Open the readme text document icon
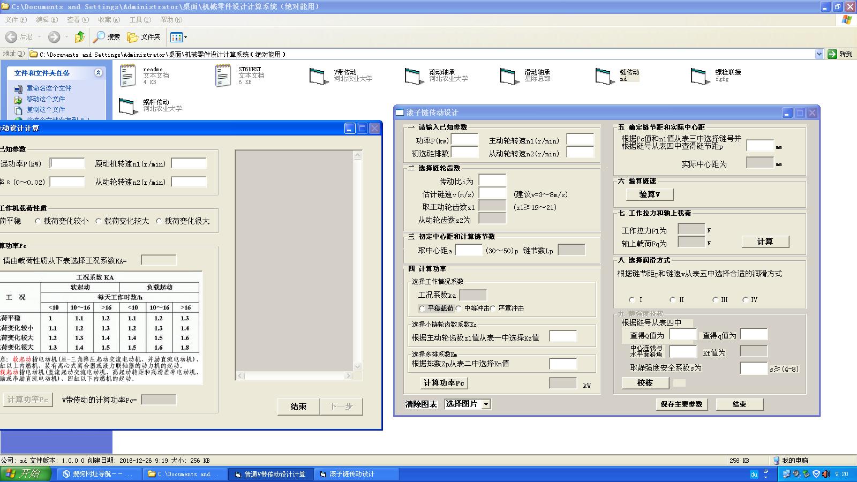 (128, 76)
